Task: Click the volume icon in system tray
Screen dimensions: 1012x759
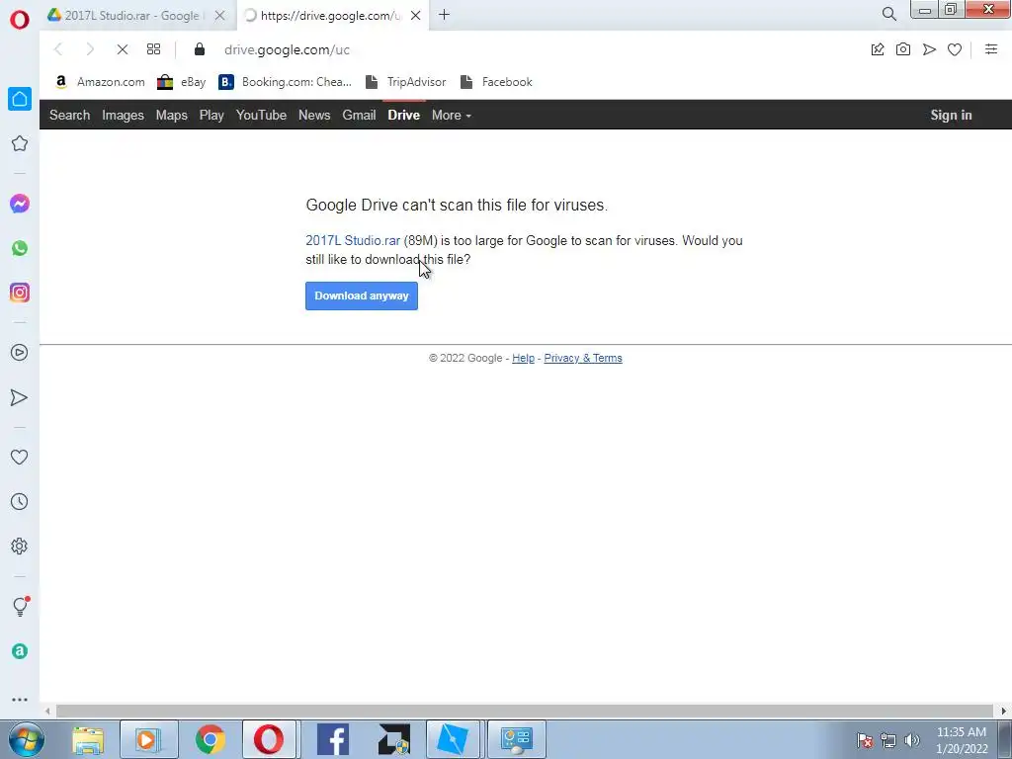Action: pos(912,740)
